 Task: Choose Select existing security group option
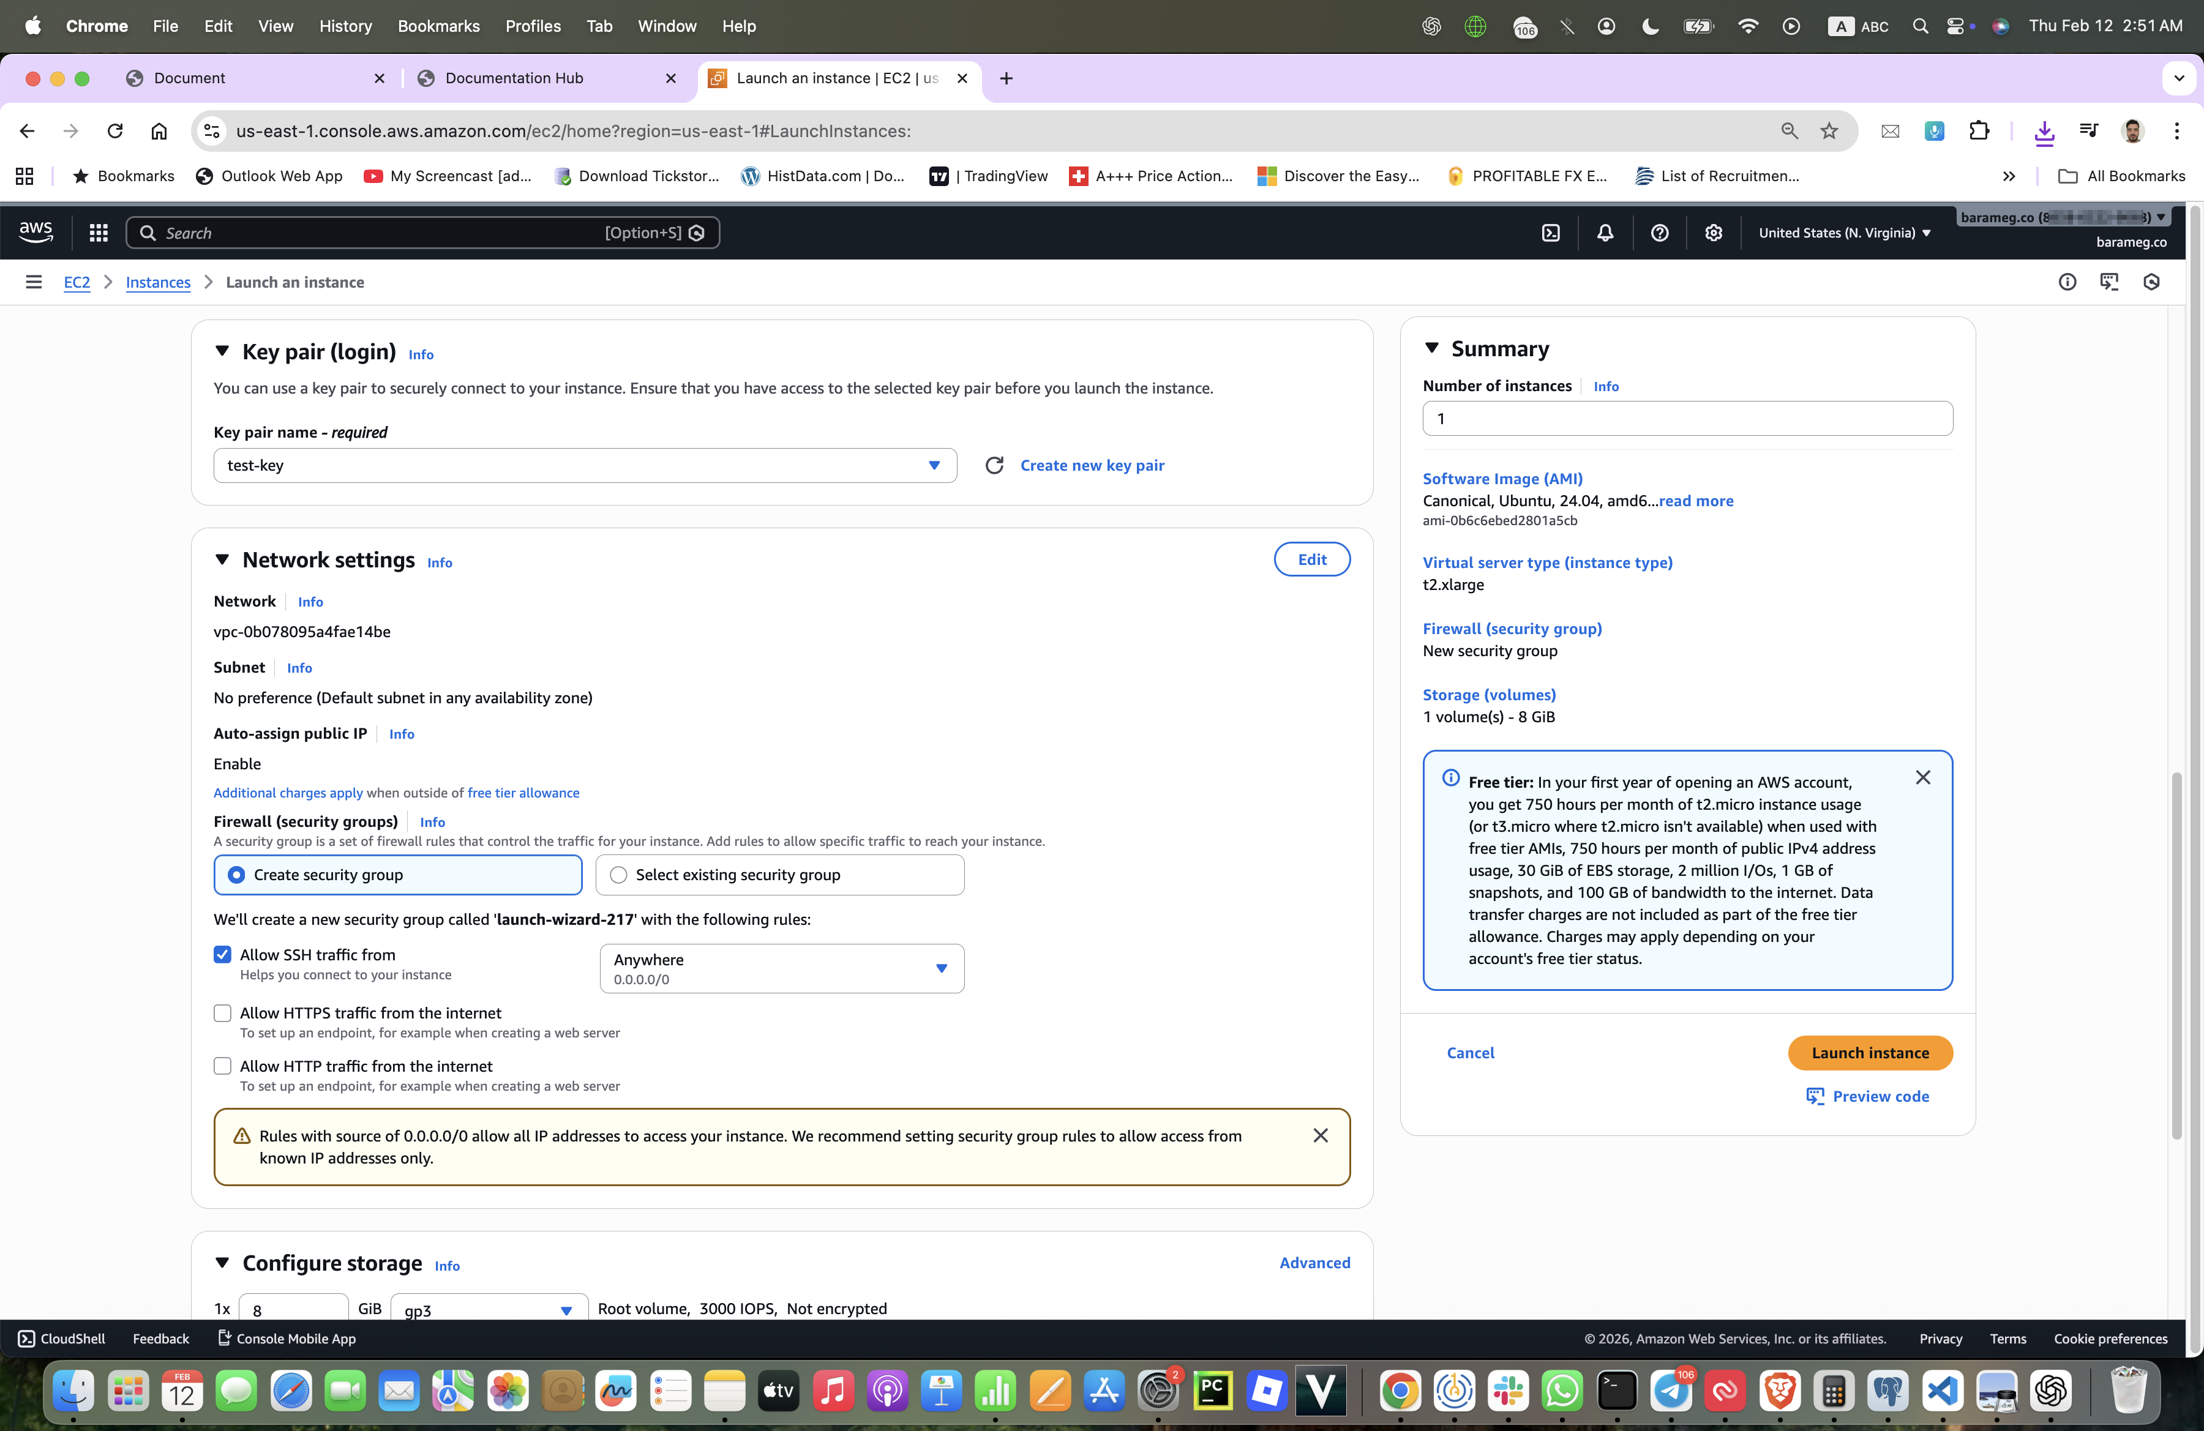pos(618,875)
